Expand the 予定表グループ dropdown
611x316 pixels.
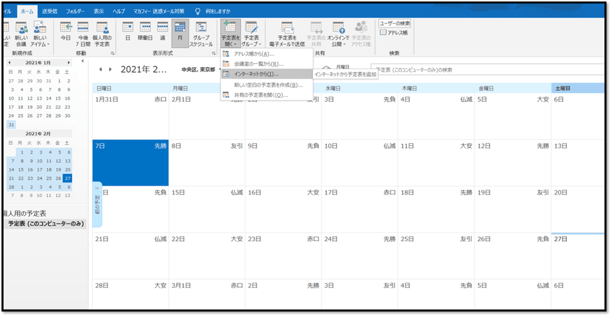[251, 33]
